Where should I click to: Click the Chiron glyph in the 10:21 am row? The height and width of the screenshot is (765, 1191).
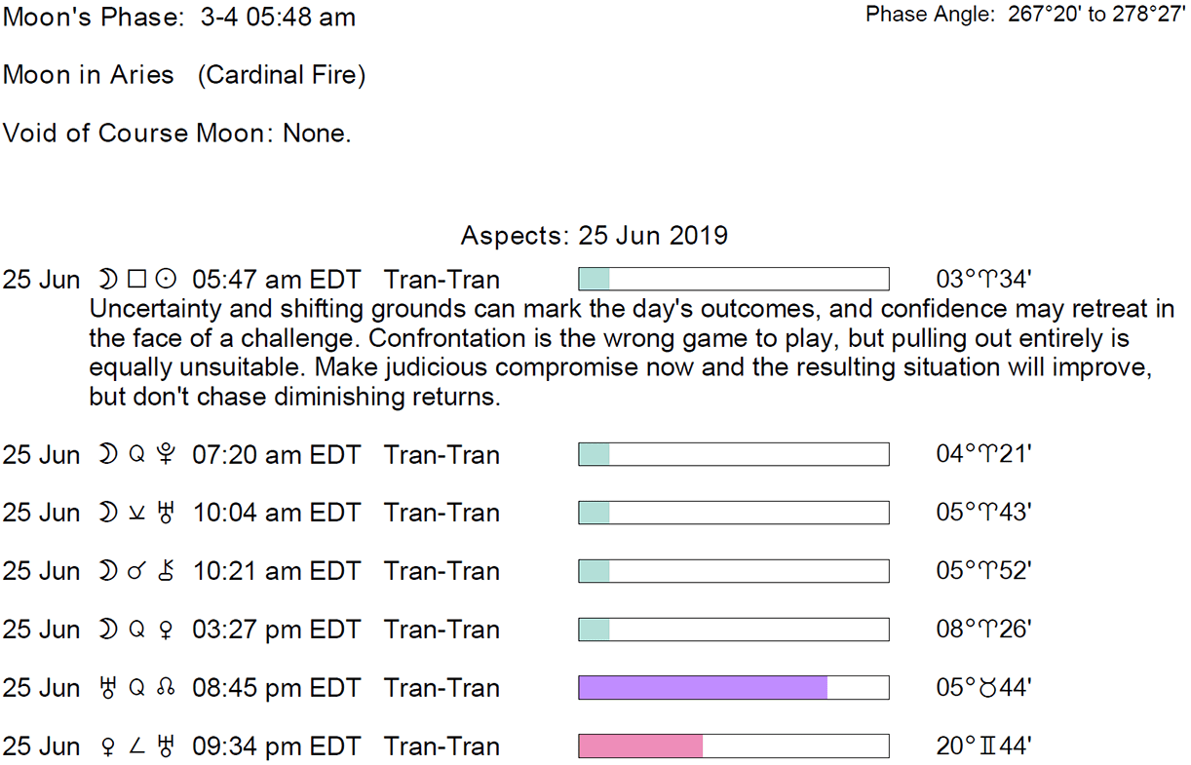167,572
